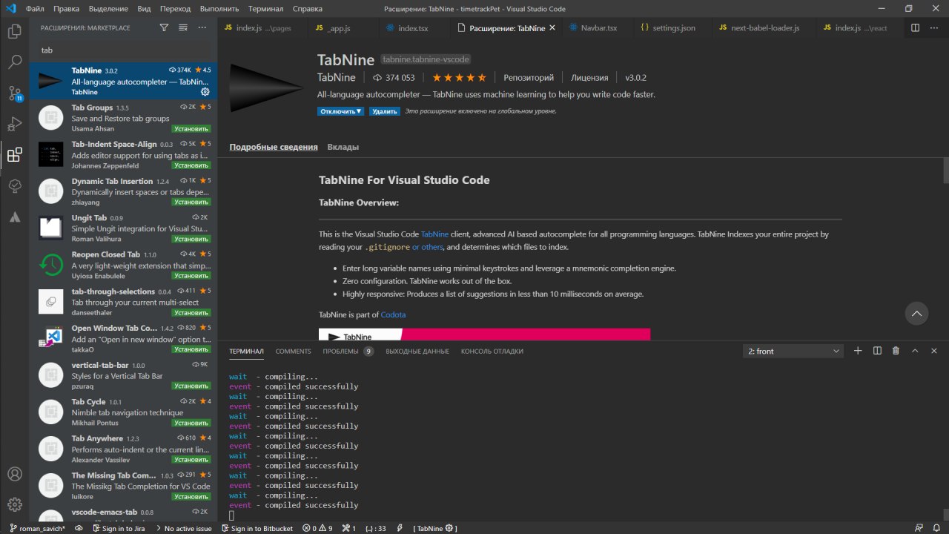Image resolution: width=949 pixels, height=534 pixels.
Task: Open the Справка menu
Action: point(308,9)
